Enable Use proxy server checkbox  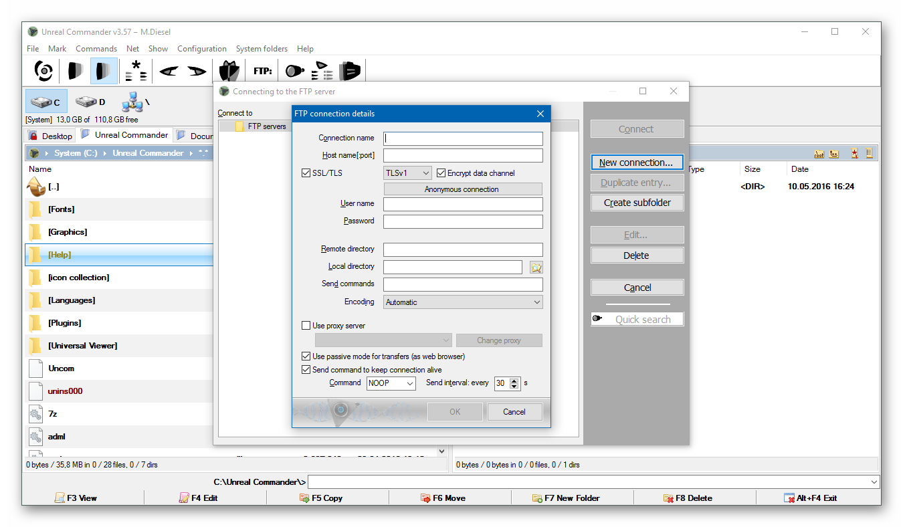306,326
